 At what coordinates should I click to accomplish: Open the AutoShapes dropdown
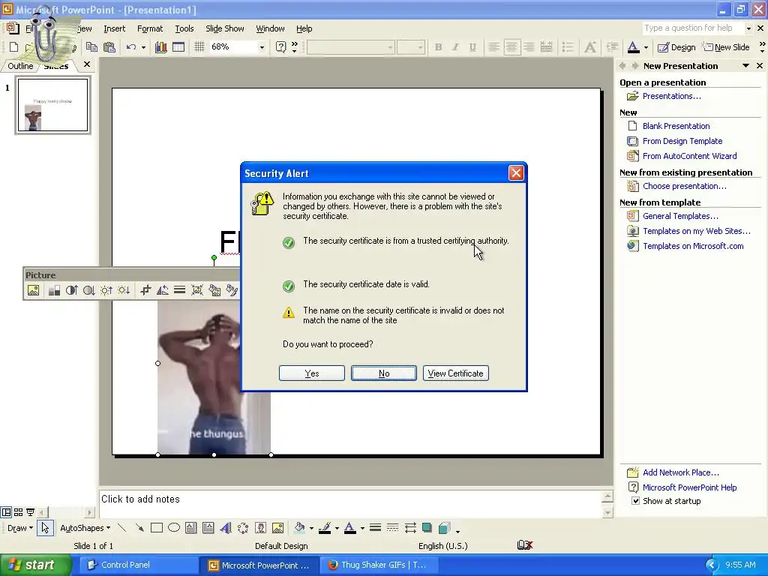pos(85,528)
